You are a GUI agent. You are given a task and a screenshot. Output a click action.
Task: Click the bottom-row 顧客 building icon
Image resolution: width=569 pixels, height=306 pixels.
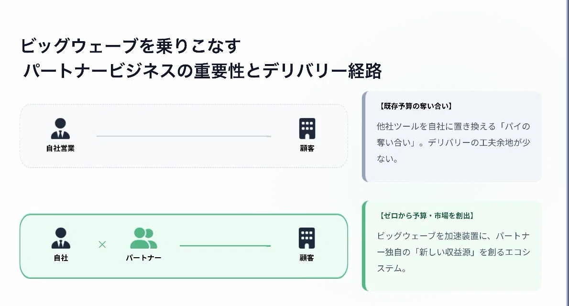(x=306, y=238)
